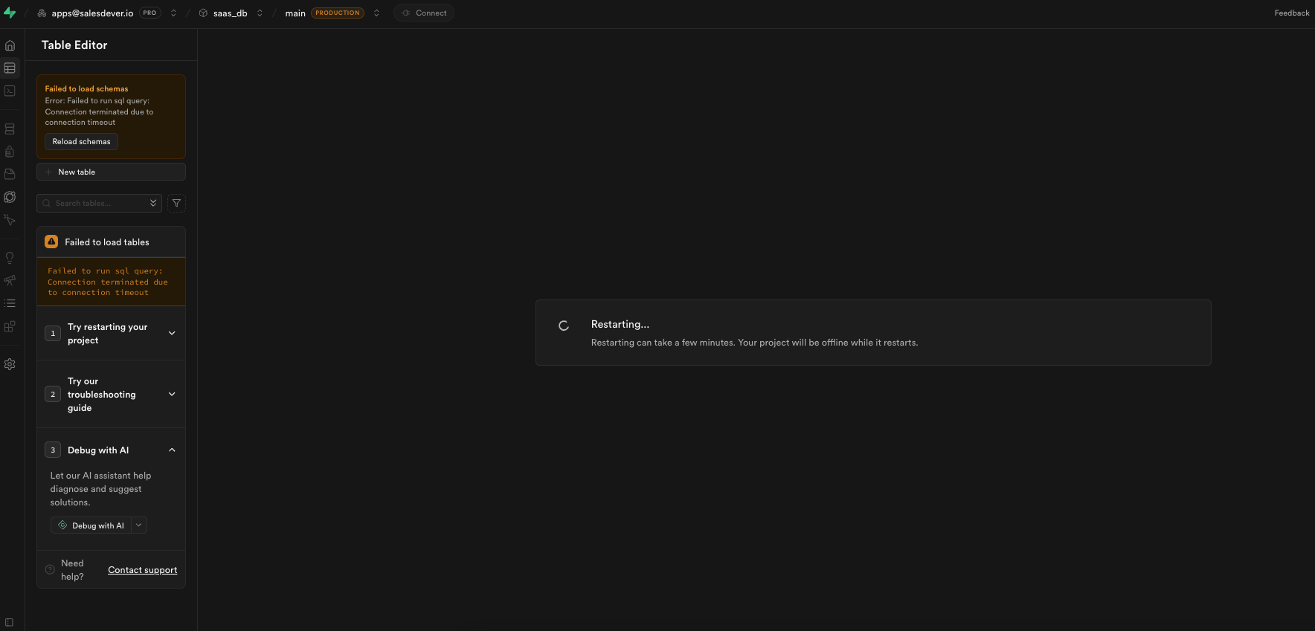This screenshot has width=1315, height=631.
Task: Click the PRO plan badge
Action: [149, 13]
